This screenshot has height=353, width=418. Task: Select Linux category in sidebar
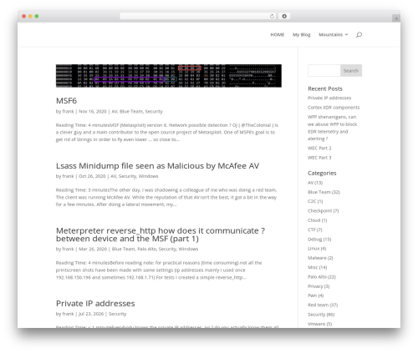click(x=313, y=249)
